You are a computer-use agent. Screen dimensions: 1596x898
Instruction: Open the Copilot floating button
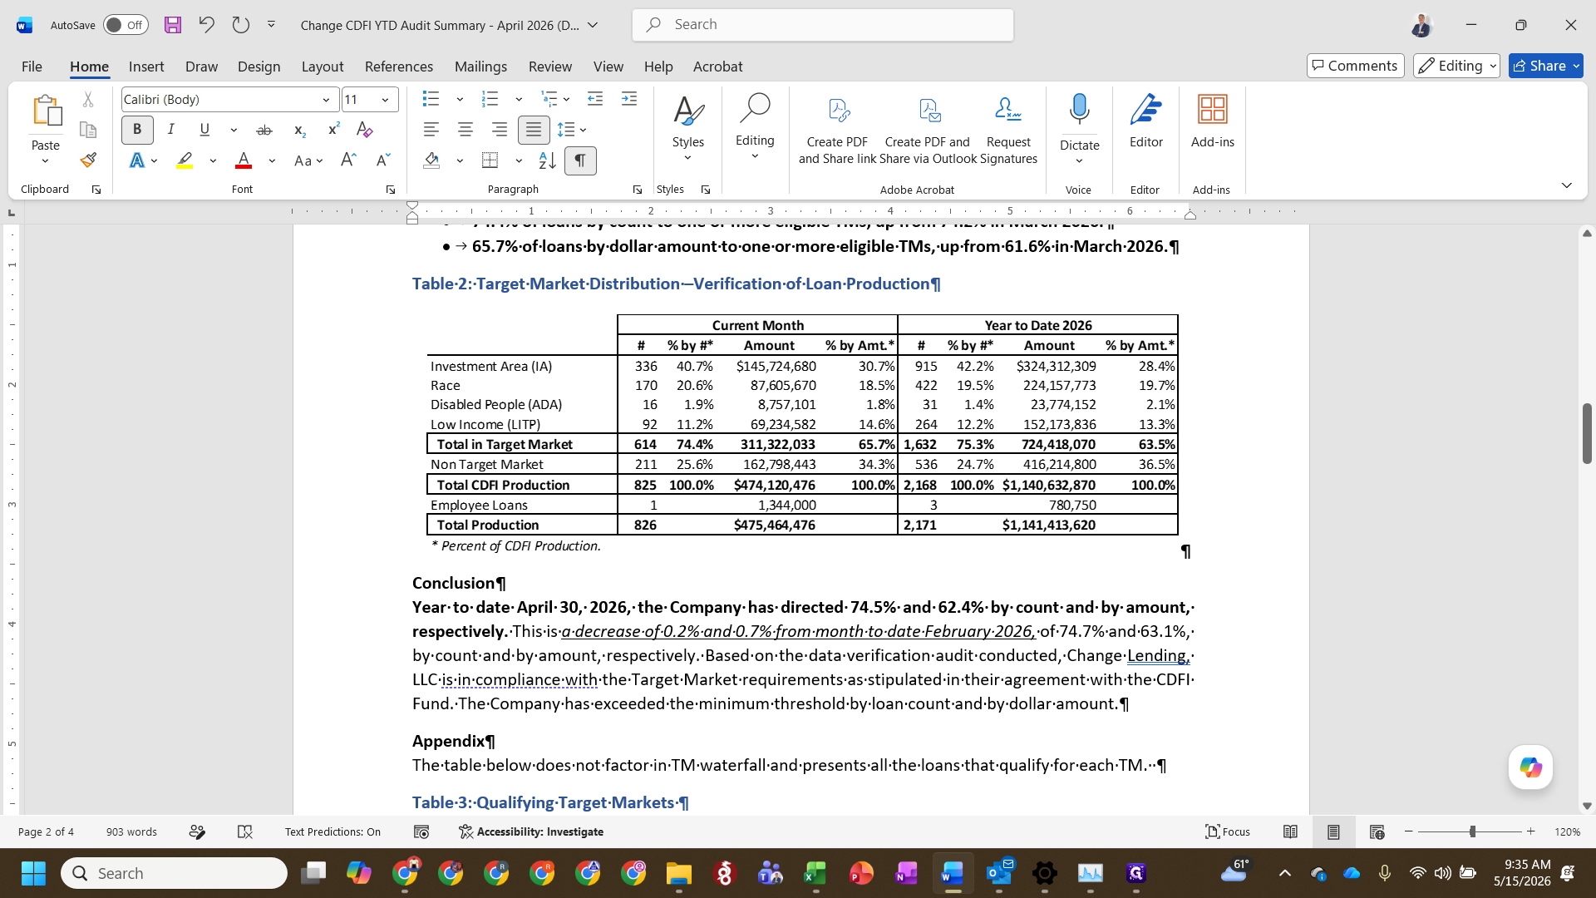click(1530, 767)
